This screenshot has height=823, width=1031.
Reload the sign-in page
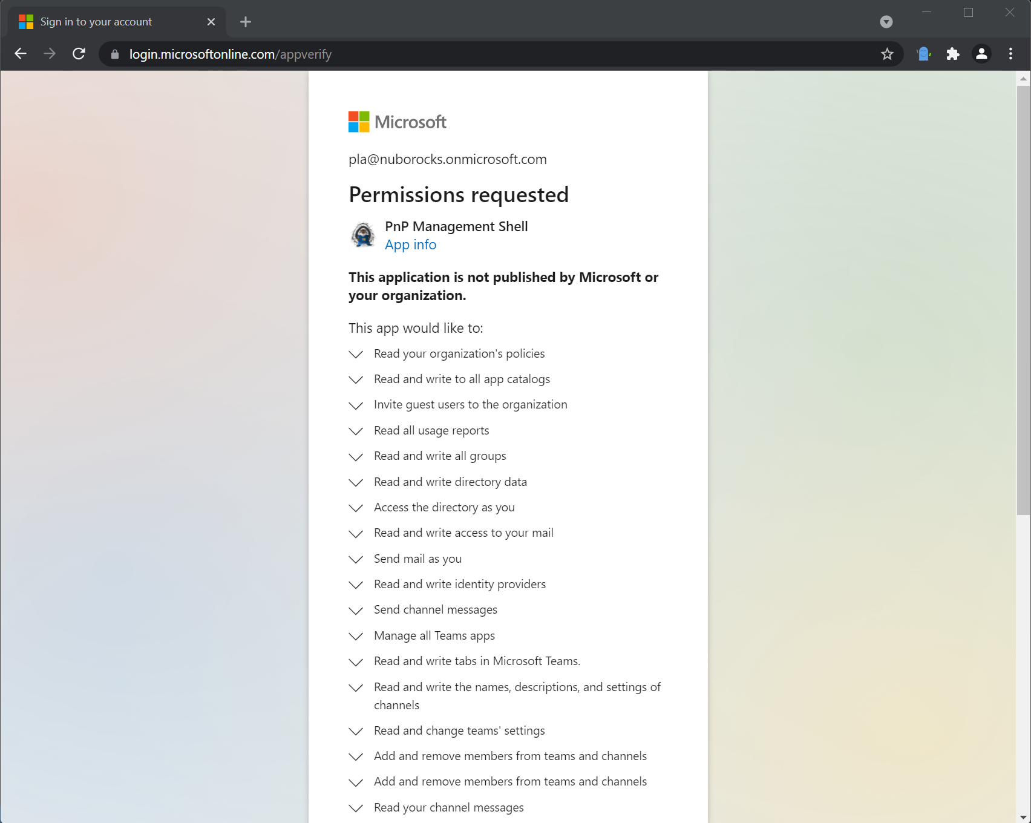(x=79, y=54)
